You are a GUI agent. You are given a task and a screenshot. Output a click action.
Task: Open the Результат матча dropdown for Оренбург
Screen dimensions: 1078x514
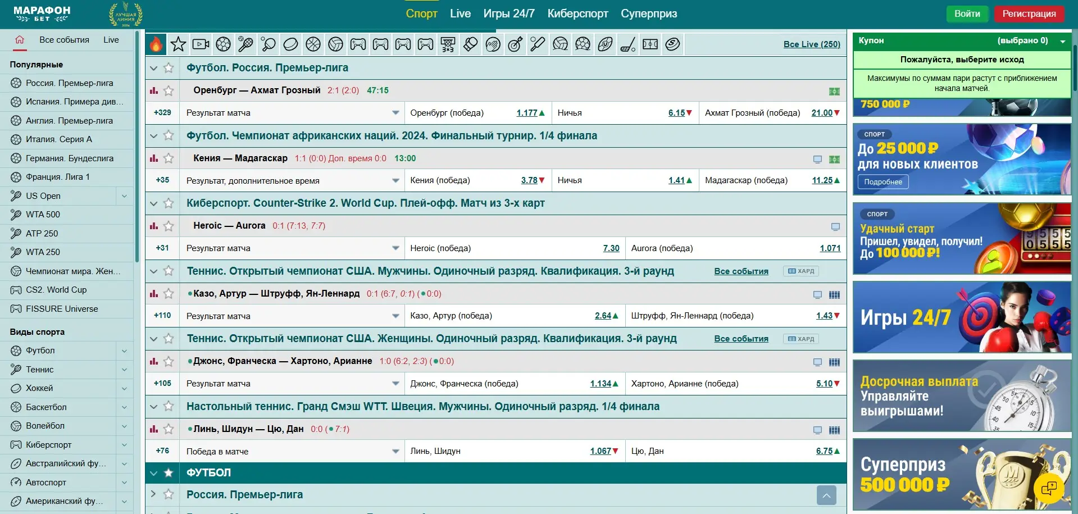pyautogui.click(x=395, y=113)
